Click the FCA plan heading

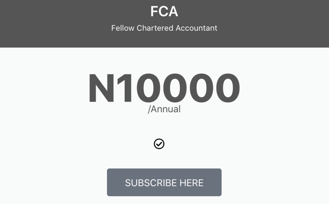pyautogui.click(x=164, y=12)
